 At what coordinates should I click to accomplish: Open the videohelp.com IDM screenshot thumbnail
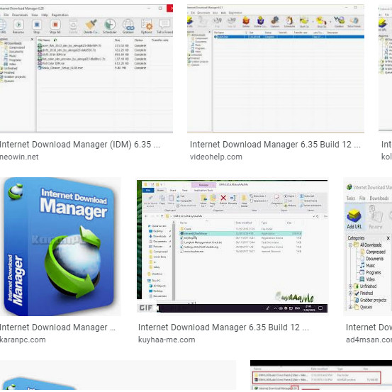pyautogui.click(x=276, y=68)
